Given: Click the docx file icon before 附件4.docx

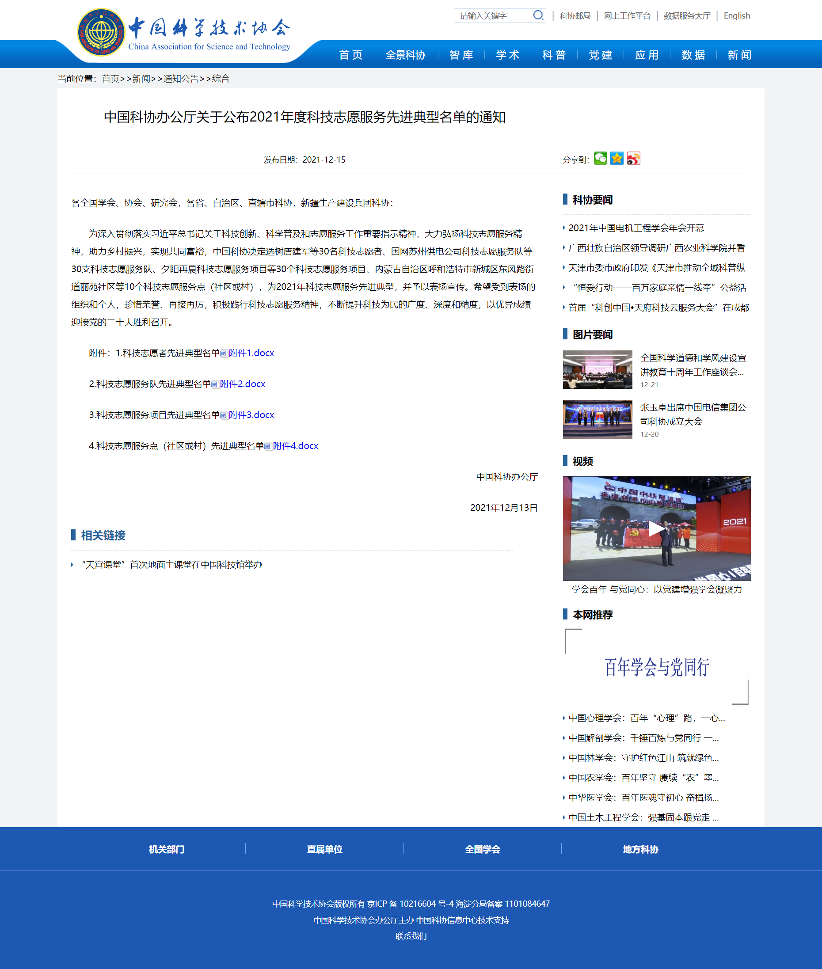Looking at the screenshot, I should click(x=267, y=446).
